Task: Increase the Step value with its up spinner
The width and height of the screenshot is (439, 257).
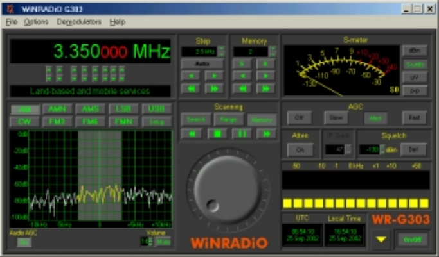Action: [x=221, y=48]
